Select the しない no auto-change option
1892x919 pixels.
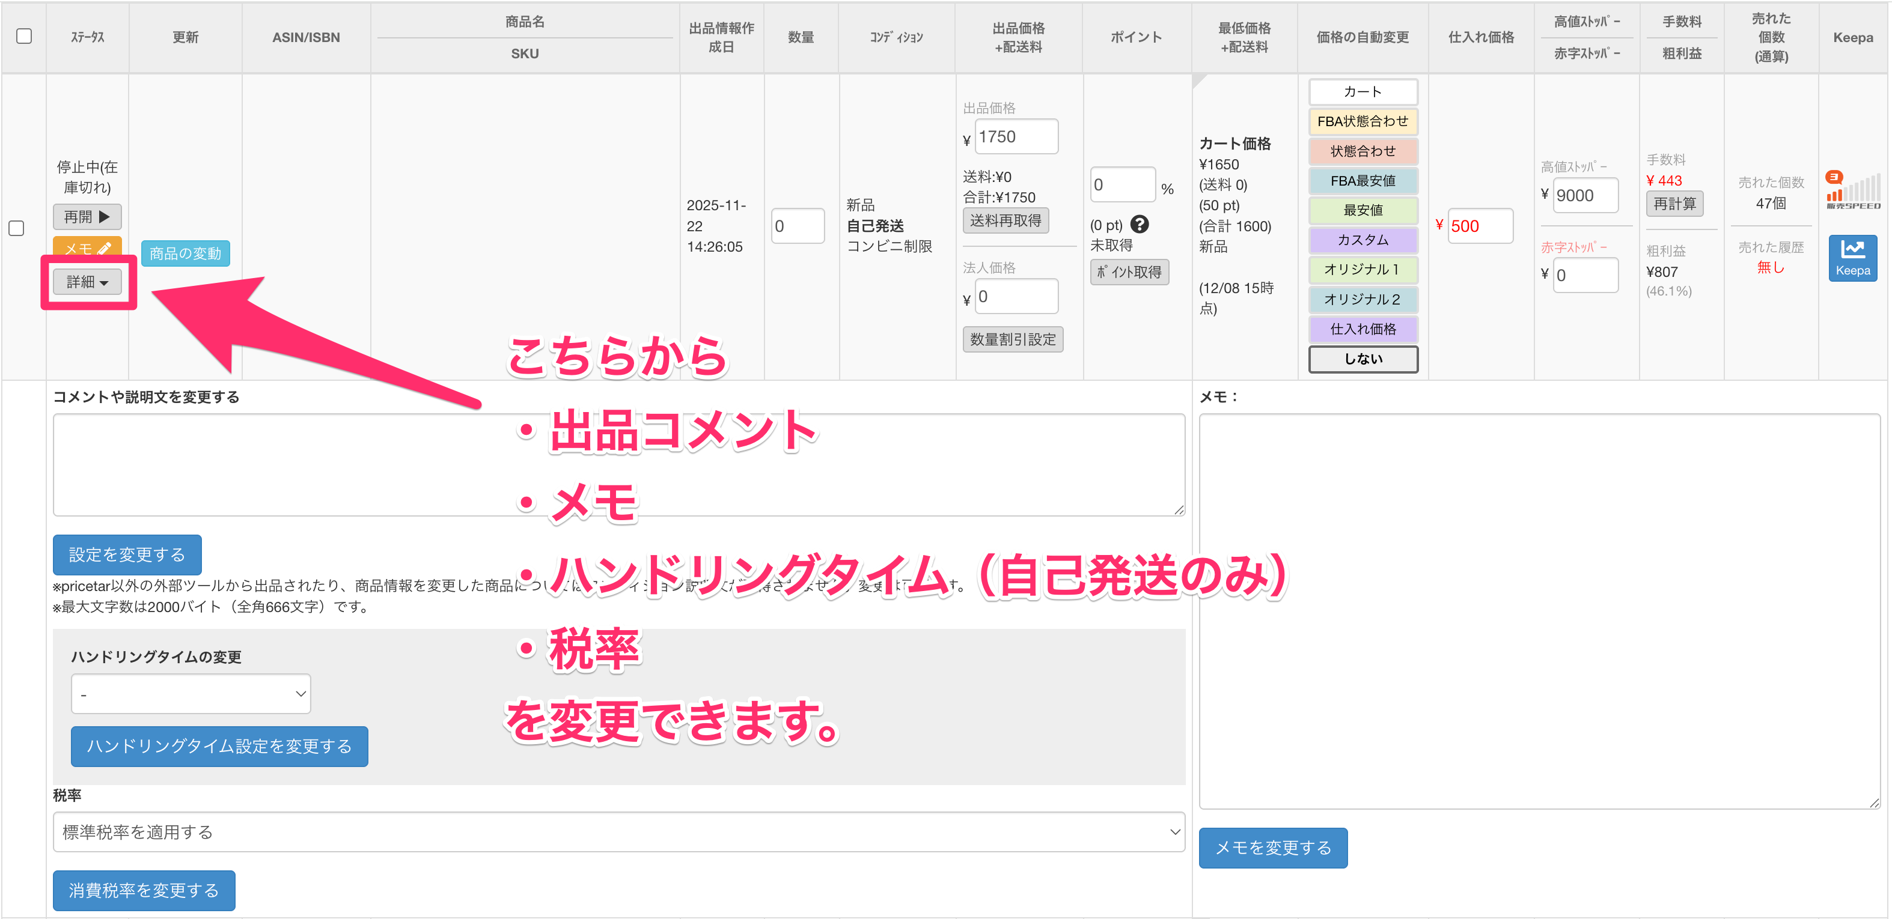pyautogui.click(x=1363, y=359)
